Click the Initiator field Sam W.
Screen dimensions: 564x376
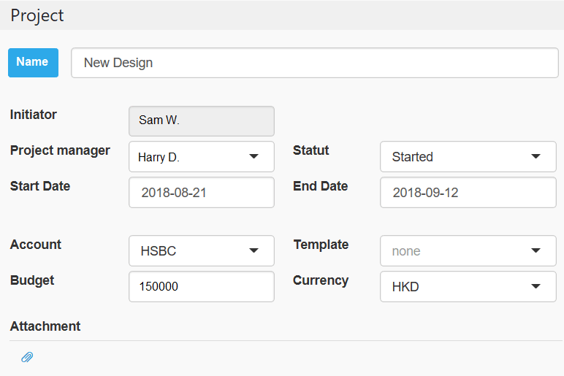tap(202, 120)
